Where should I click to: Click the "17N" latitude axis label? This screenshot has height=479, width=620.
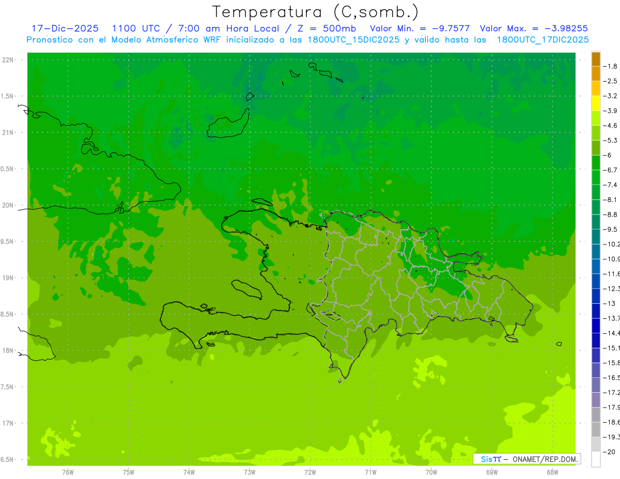[9, 423]
